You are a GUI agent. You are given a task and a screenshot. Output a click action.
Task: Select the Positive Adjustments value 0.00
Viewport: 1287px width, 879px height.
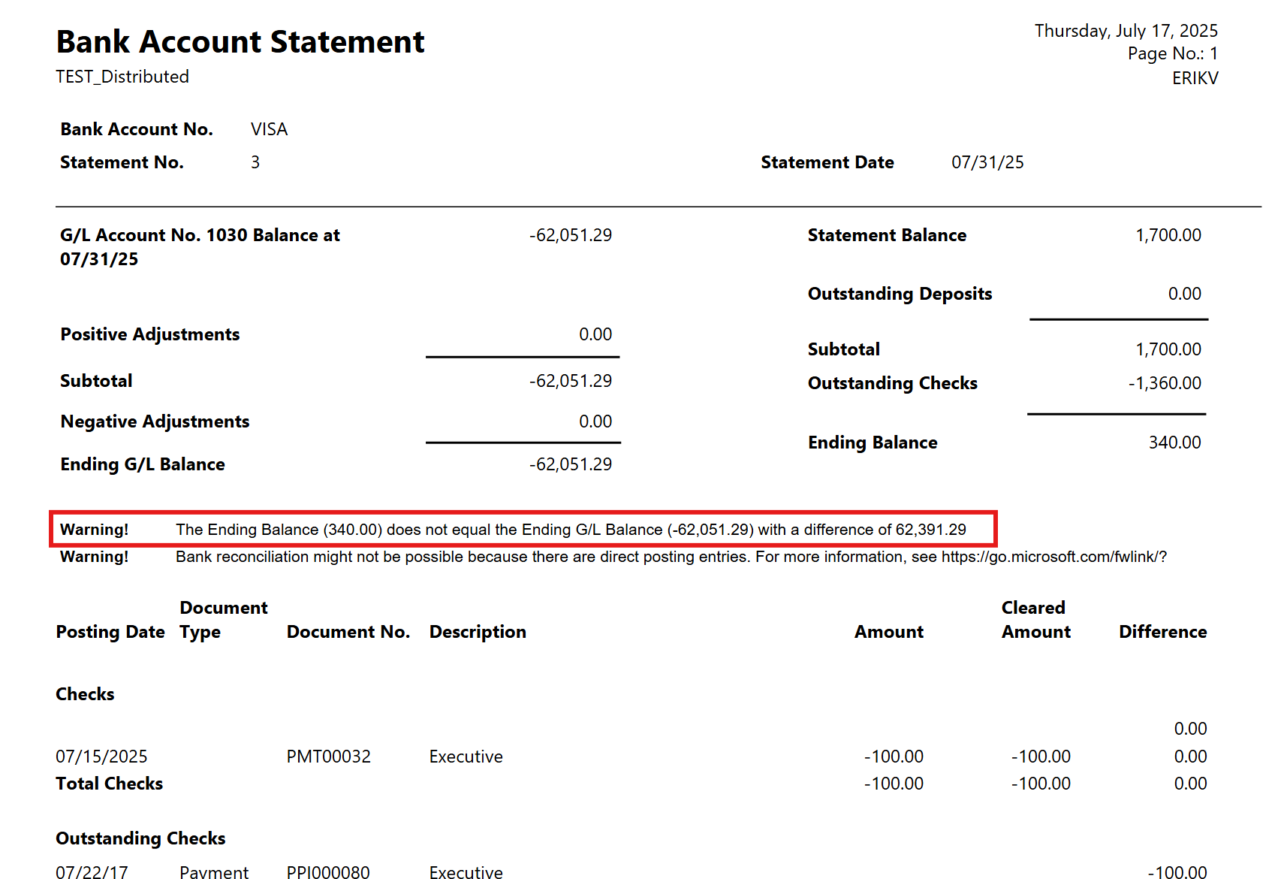point(595,334)
